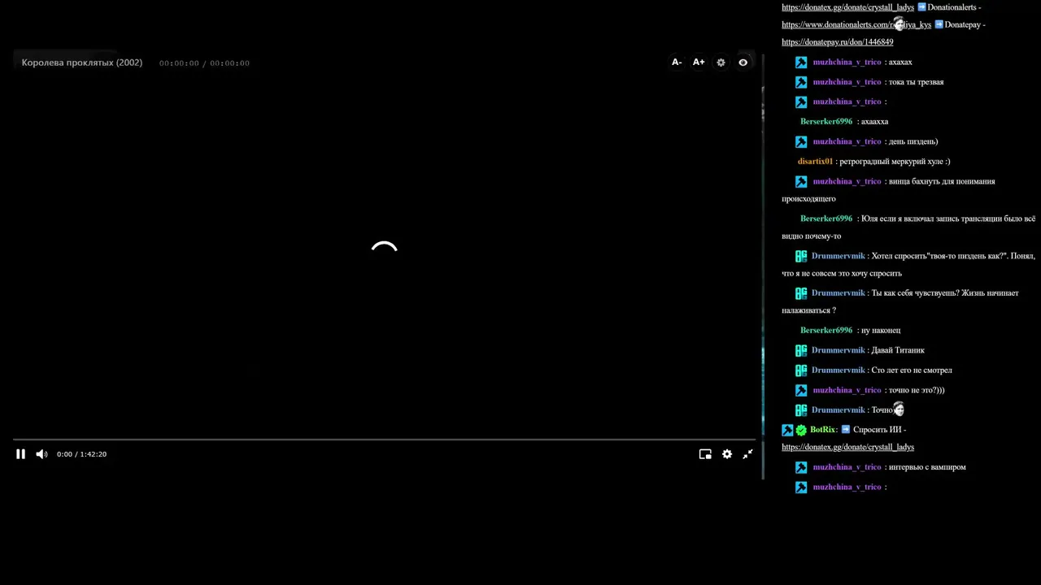Image resolution: width=1041 pixels, height=585 pixels.
Task: Open the top overlay gear settings
Action: pos(721,62)
